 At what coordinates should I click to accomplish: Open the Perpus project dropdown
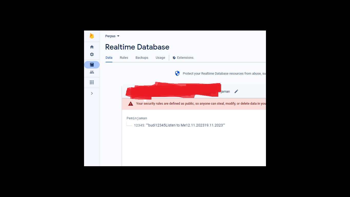(x=112, y=36)
